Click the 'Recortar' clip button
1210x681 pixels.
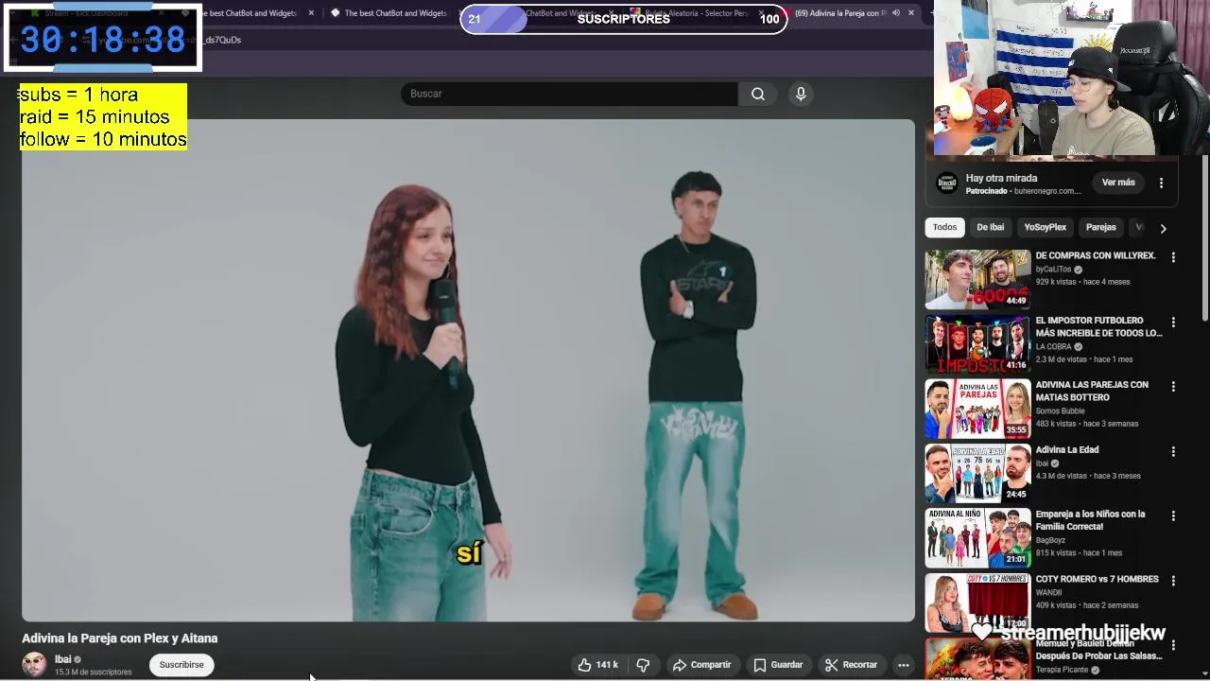pos(851,665)
